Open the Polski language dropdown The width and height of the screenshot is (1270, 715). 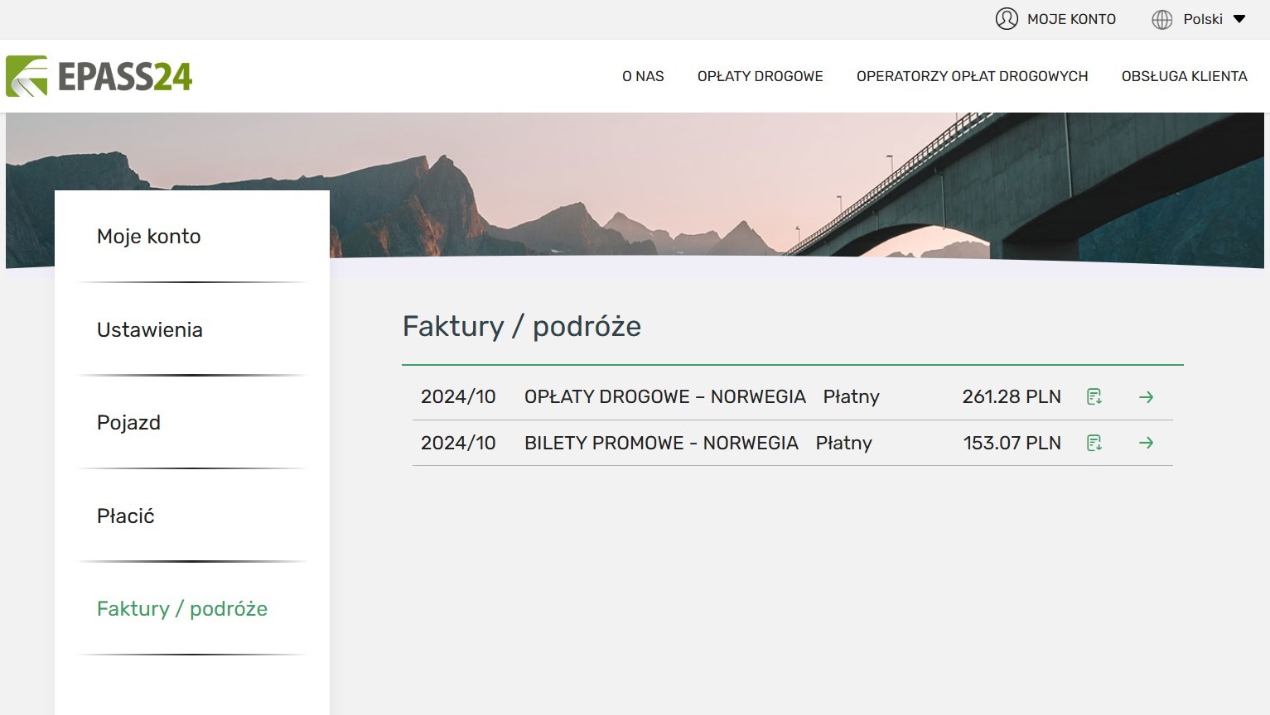coord(1203,18)
